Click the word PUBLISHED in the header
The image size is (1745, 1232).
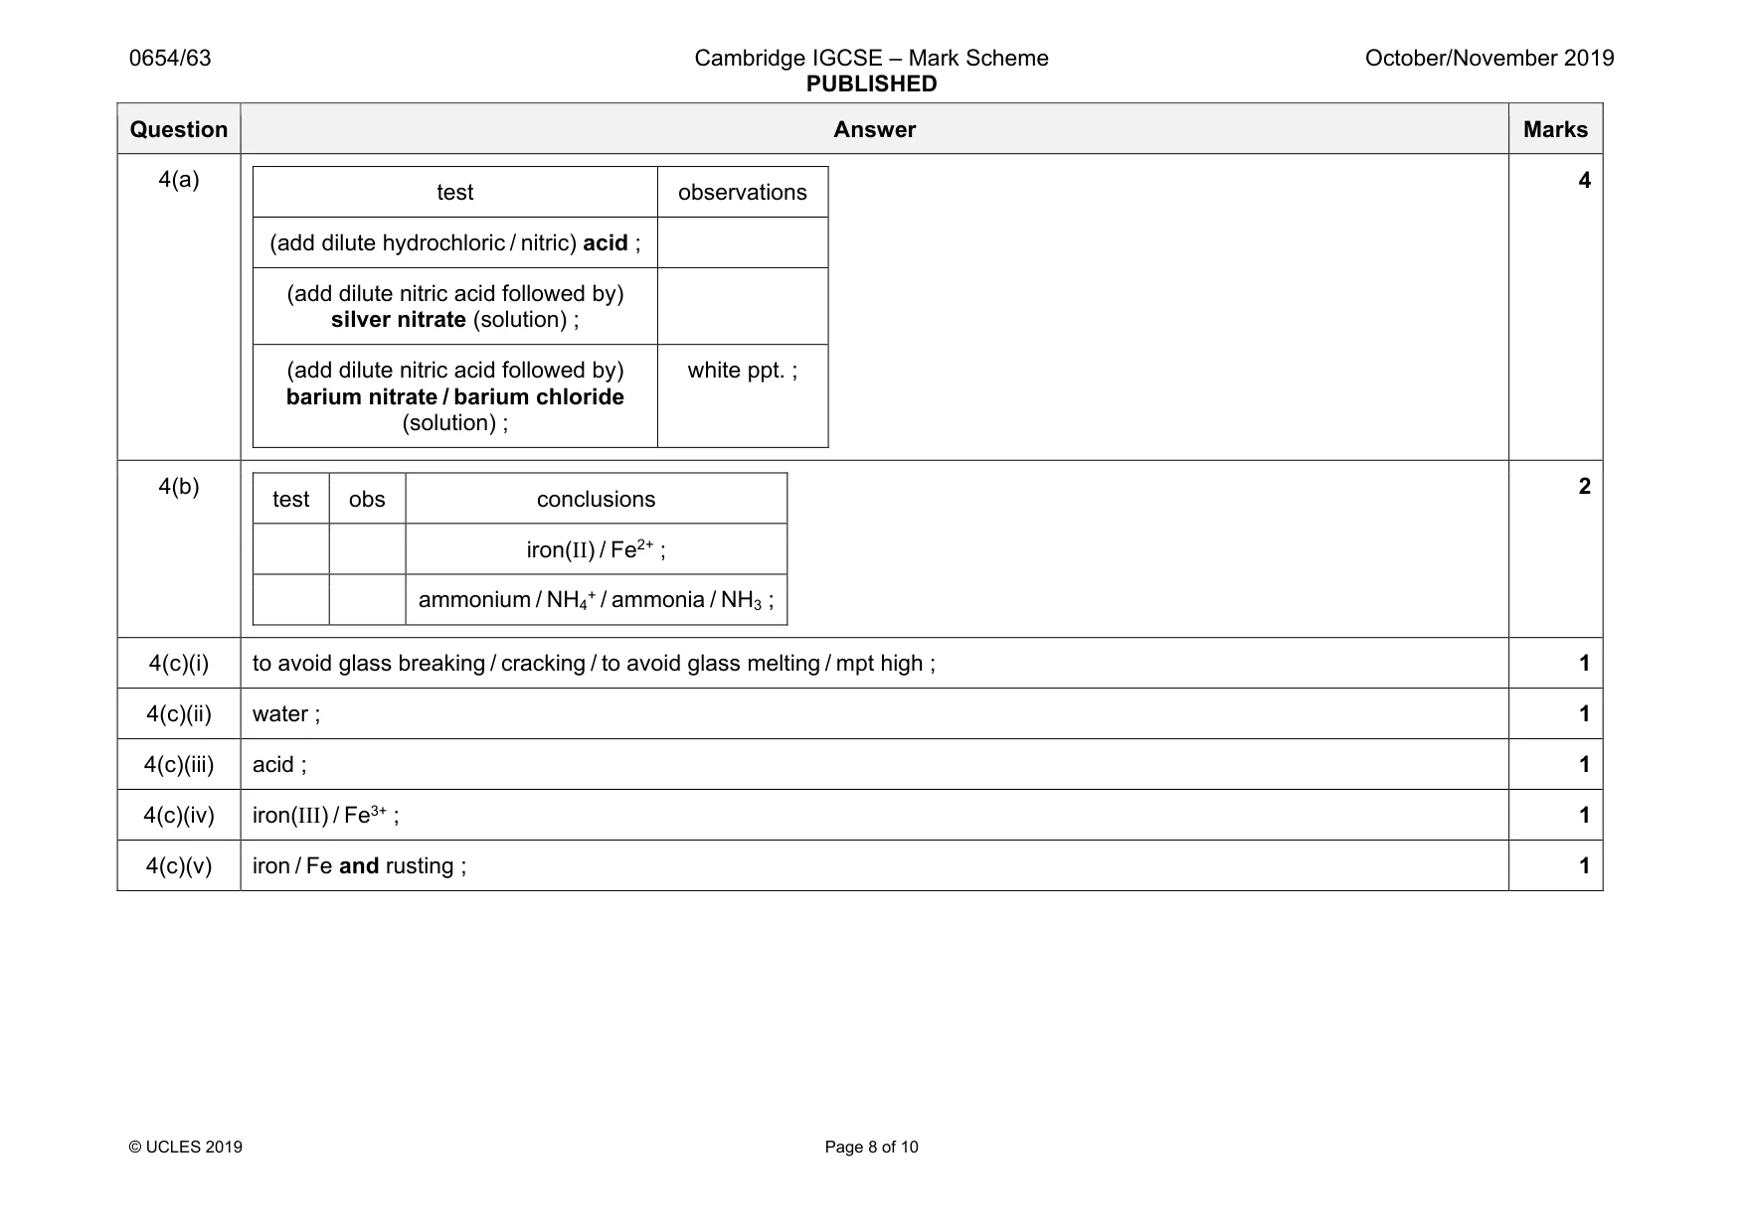871,84
